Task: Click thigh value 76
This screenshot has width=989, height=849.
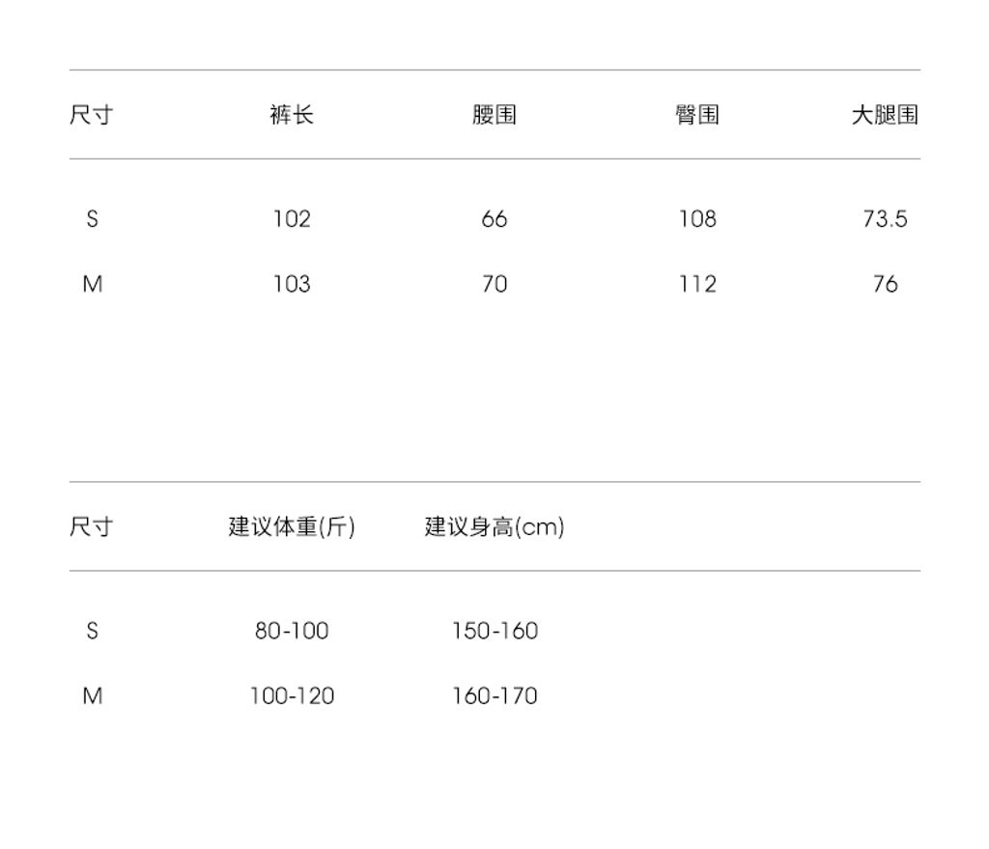Action: pyautogui.click(x=885, y=284)
